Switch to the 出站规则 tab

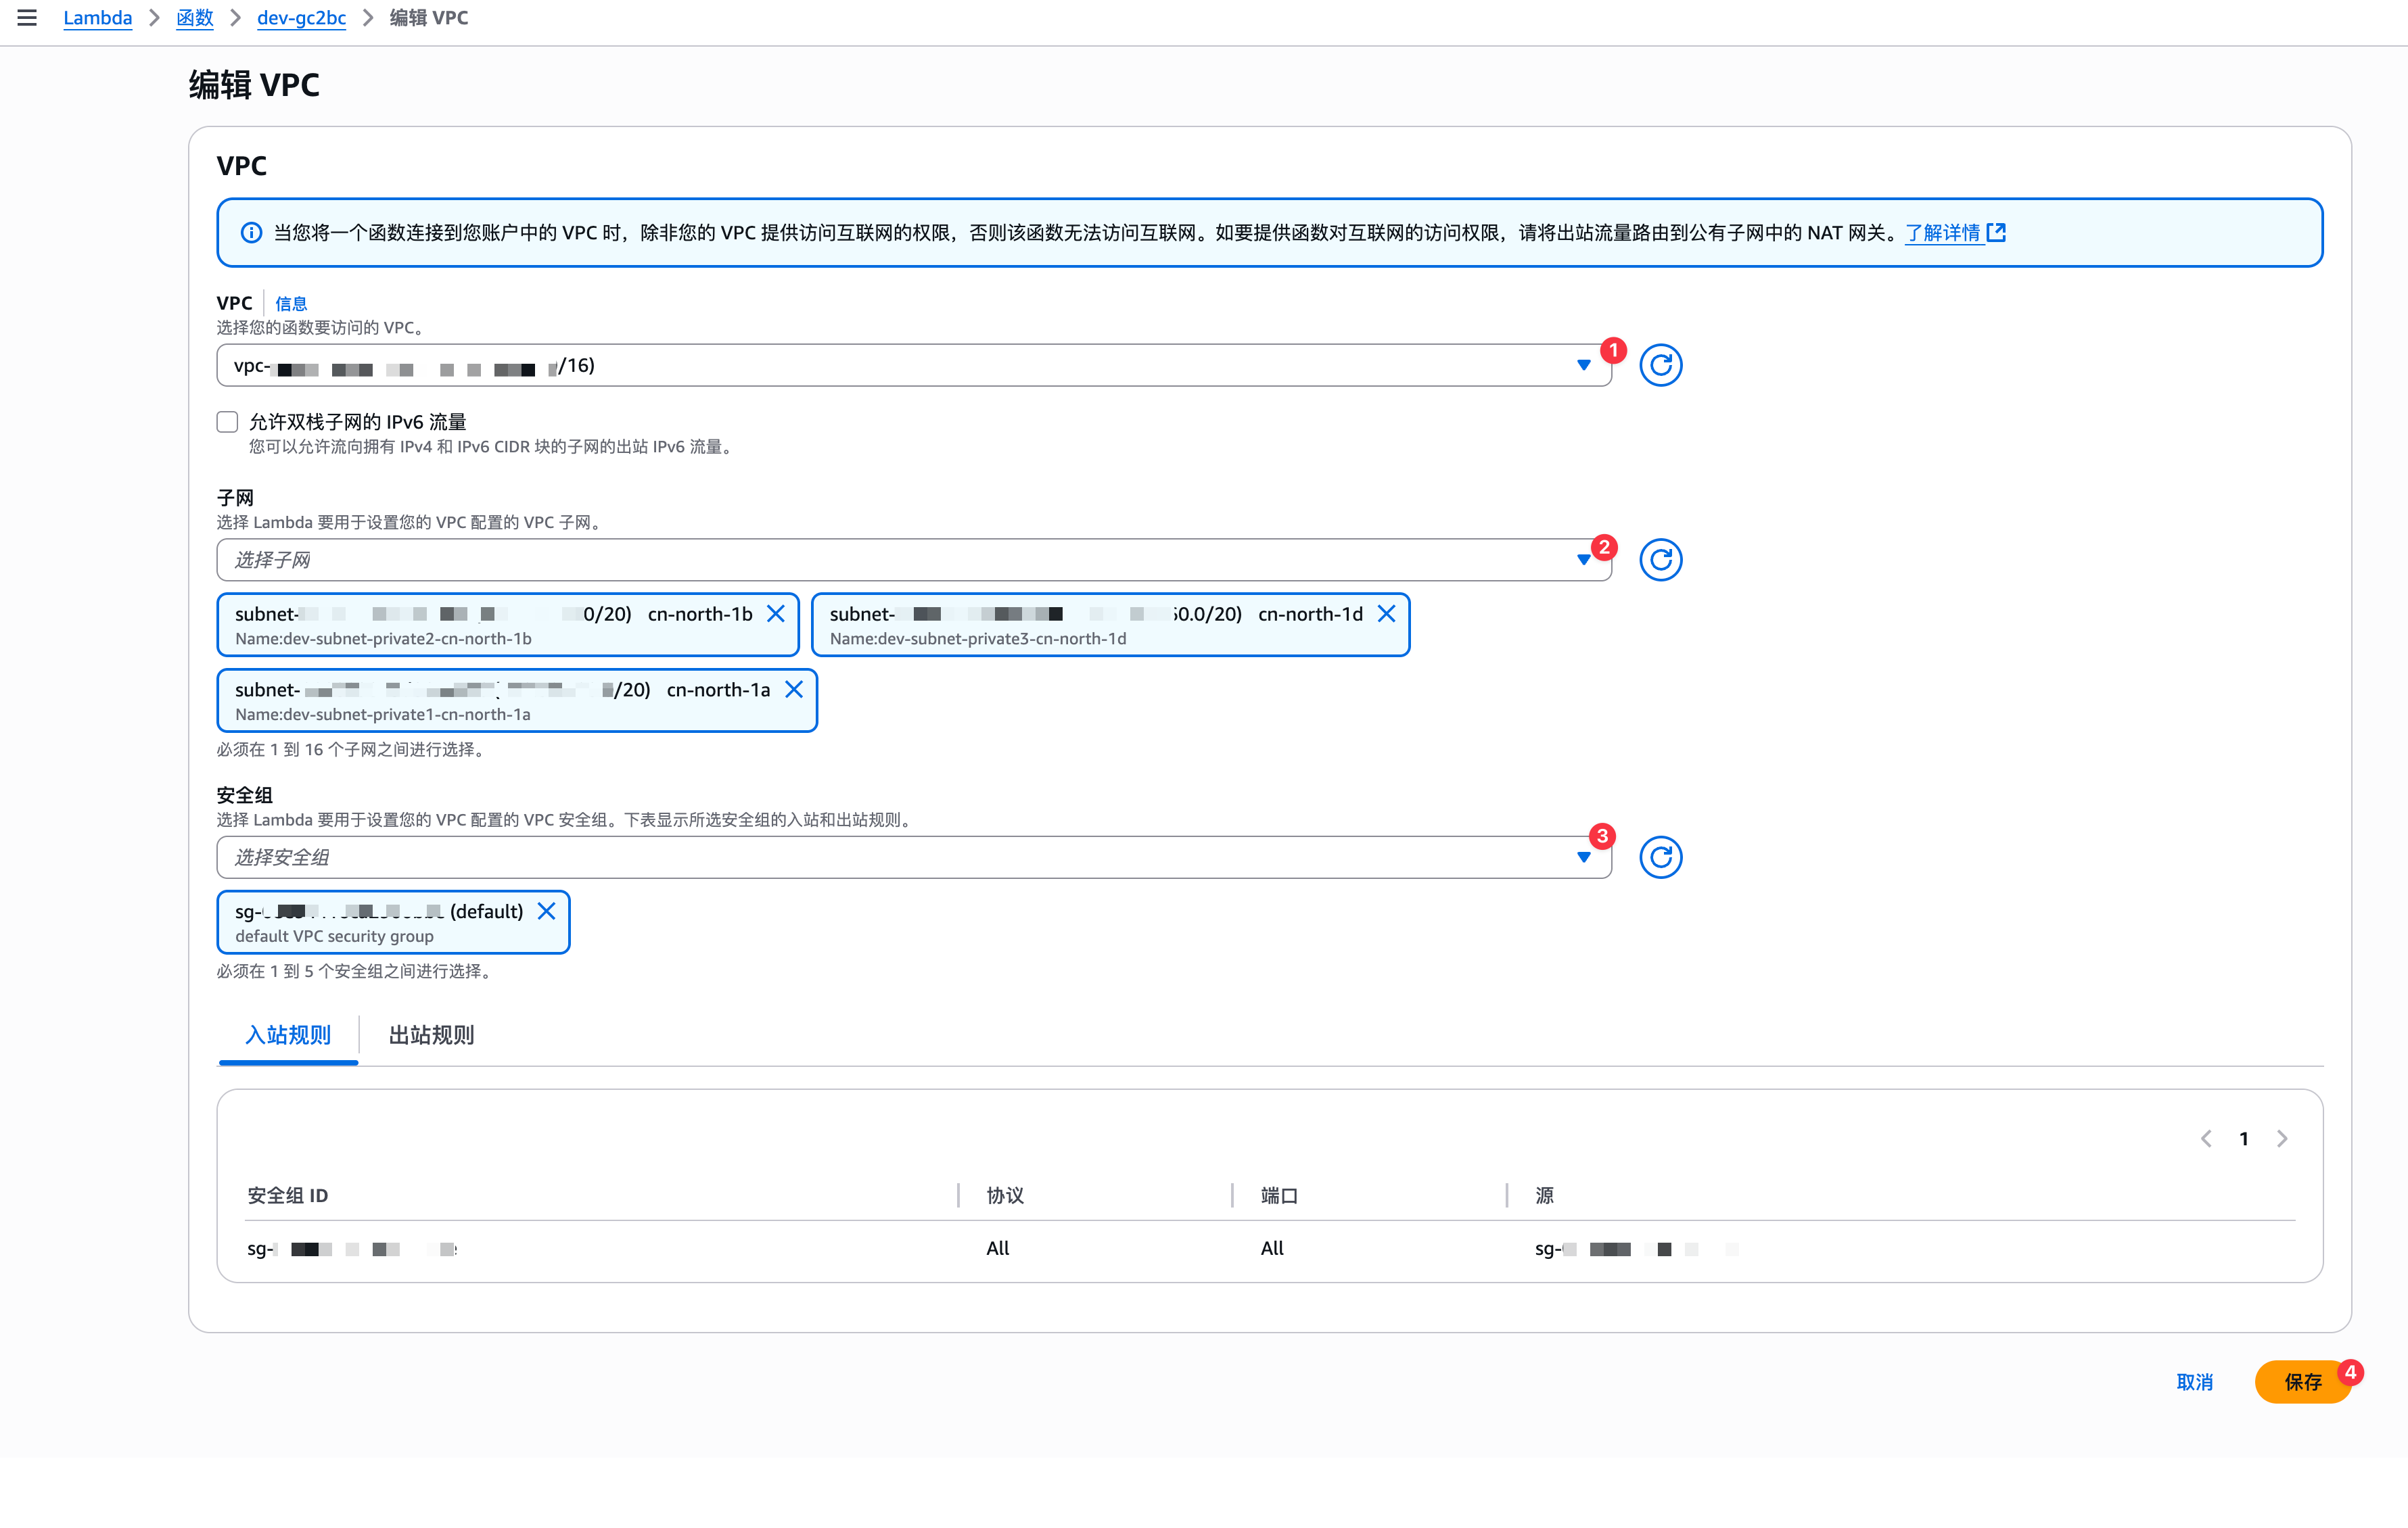(x=431, y=1035)
